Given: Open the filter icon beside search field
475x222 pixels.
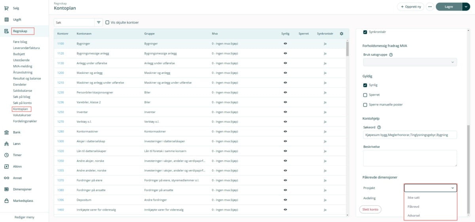Looking at the screenshot, I should point(99,23).
